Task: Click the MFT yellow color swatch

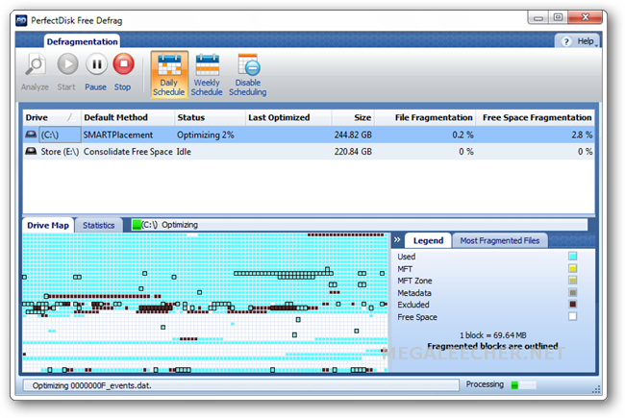Action: pyautogui.click(x=572, y=268)
